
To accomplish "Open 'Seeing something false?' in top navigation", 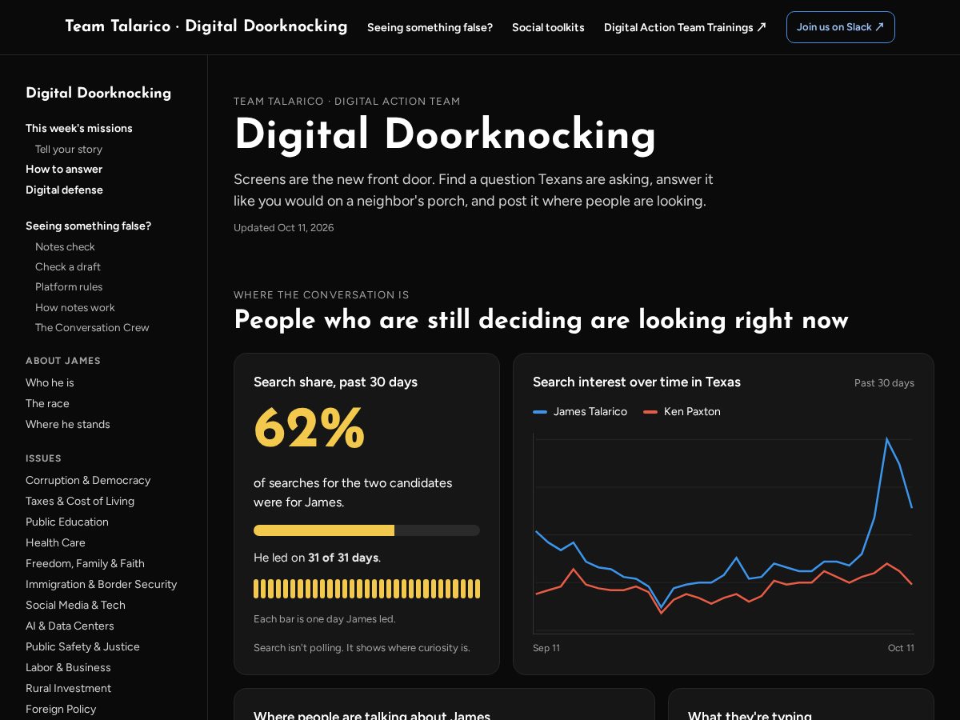I will pyautogui.click(x=430, y=27).
